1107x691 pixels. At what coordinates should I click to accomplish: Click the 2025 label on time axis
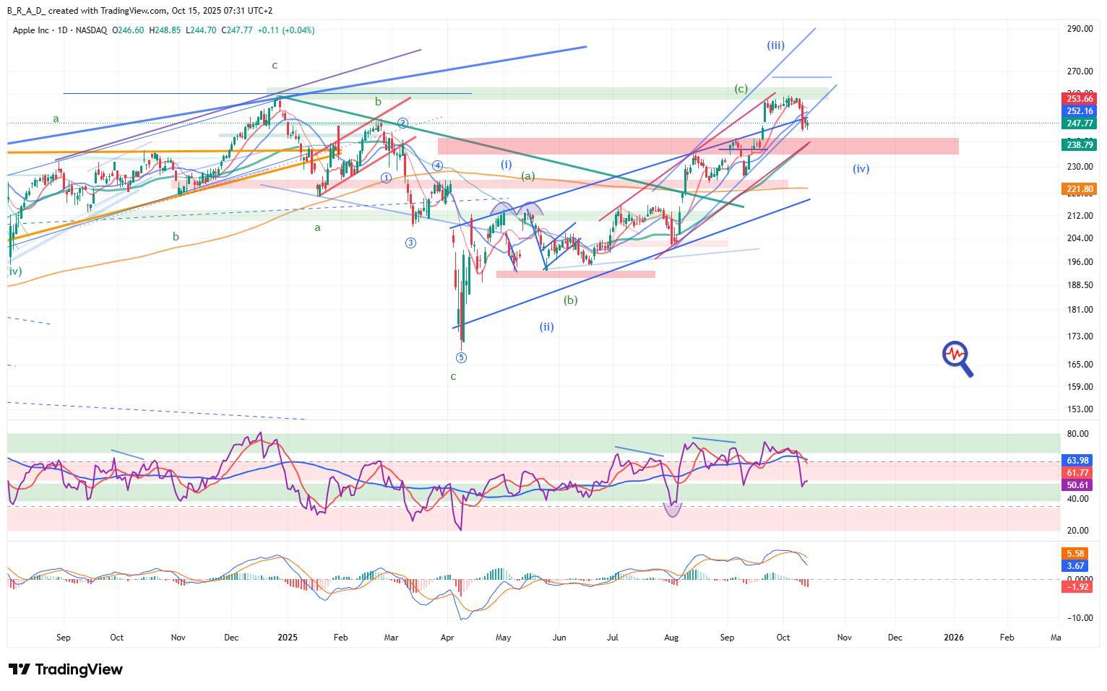pyautogui.click(x=288, y=638)
